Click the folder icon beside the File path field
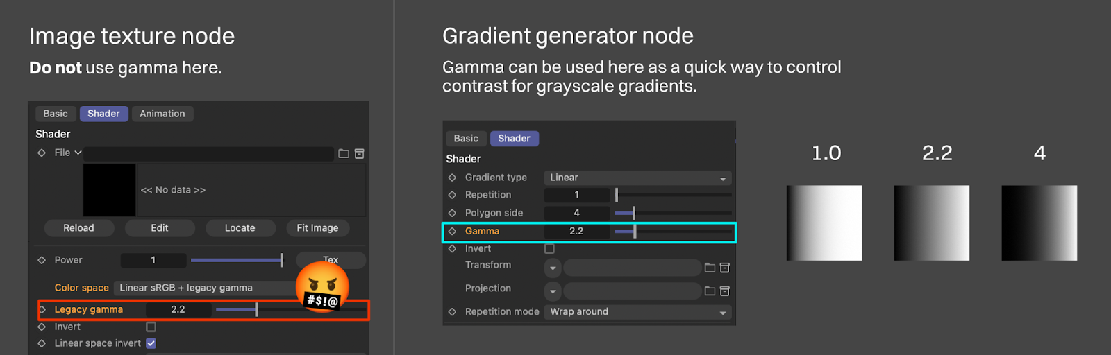The height and width of the screenshot is (355, 1111). tap(344, 153)
